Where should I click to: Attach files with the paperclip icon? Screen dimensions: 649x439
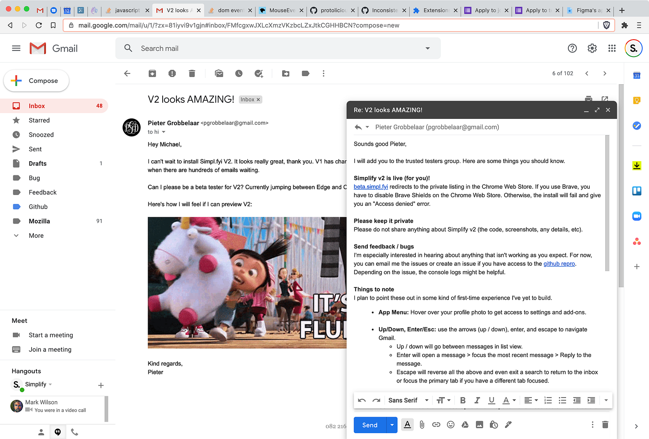tap(422, 425)
